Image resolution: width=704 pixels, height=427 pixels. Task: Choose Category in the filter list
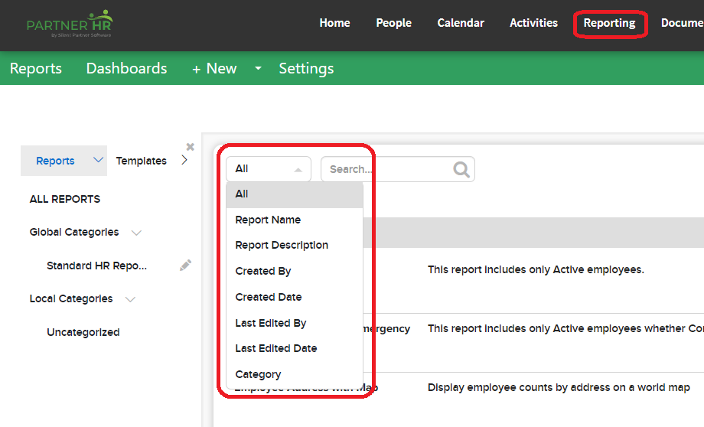pyautogui.click(x=295, y=374)
